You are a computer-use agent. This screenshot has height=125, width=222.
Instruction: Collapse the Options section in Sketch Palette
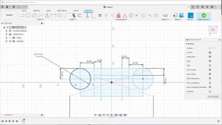coord(186,44)
